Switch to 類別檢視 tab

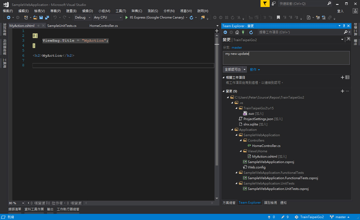(270, 203)
